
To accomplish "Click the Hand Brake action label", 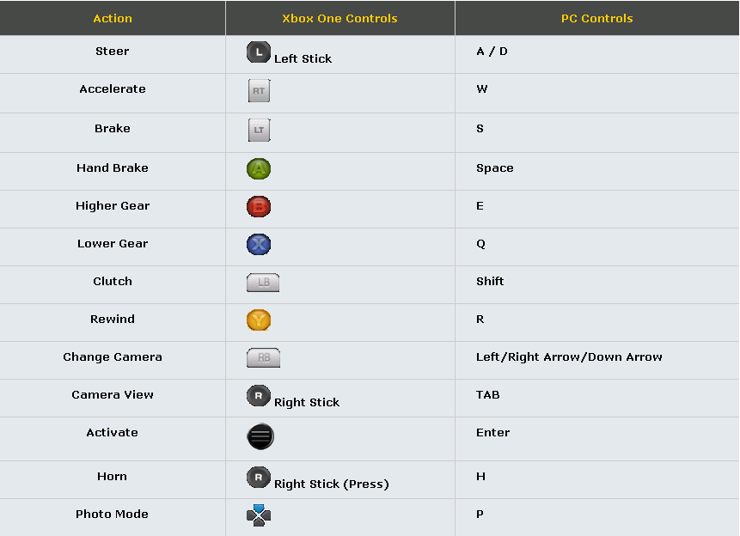I will (x=113, y=168).
